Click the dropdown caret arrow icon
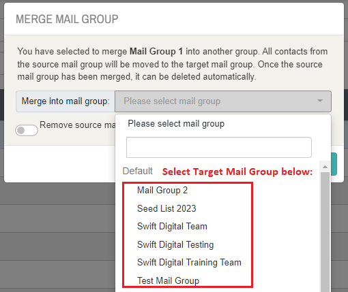Image resolution: width=348 pixels, height=292 pixels. coord(320,101)
